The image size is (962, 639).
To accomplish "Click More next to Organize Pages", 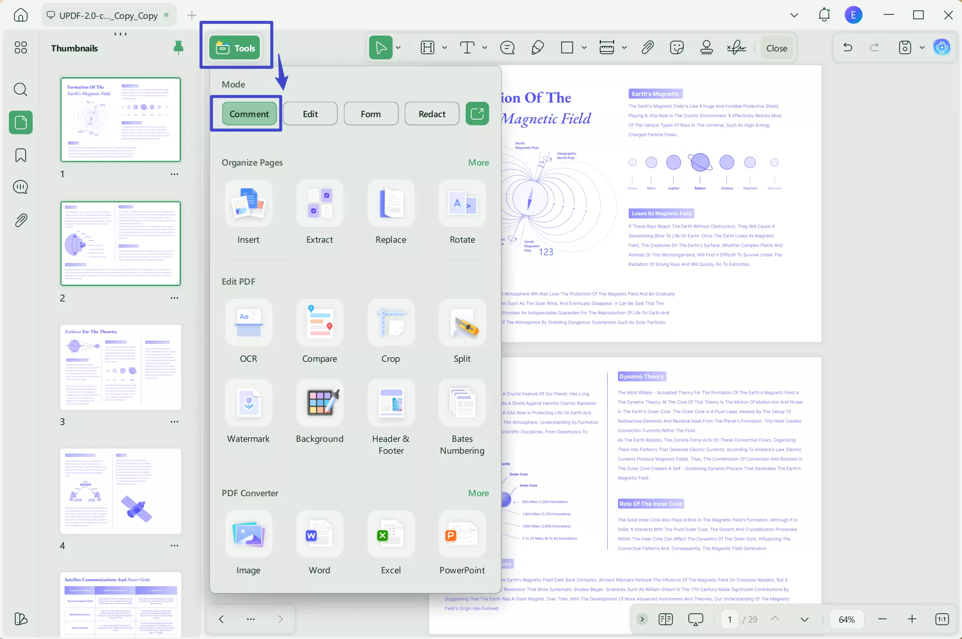I will pyautogui.click(x=478, y=162).
